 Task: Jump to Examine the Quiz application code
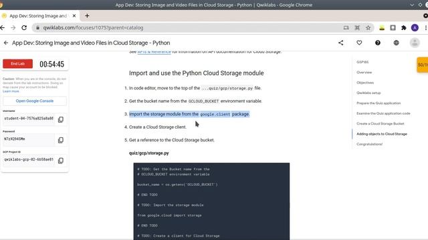click(x=383, y=113)
